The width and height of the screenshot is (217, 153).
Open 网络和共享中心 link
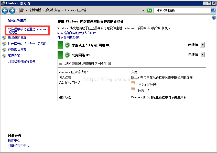(x=18, y=145)
